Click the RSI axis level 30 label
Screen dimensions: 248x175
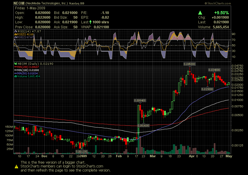coord(234,51)
